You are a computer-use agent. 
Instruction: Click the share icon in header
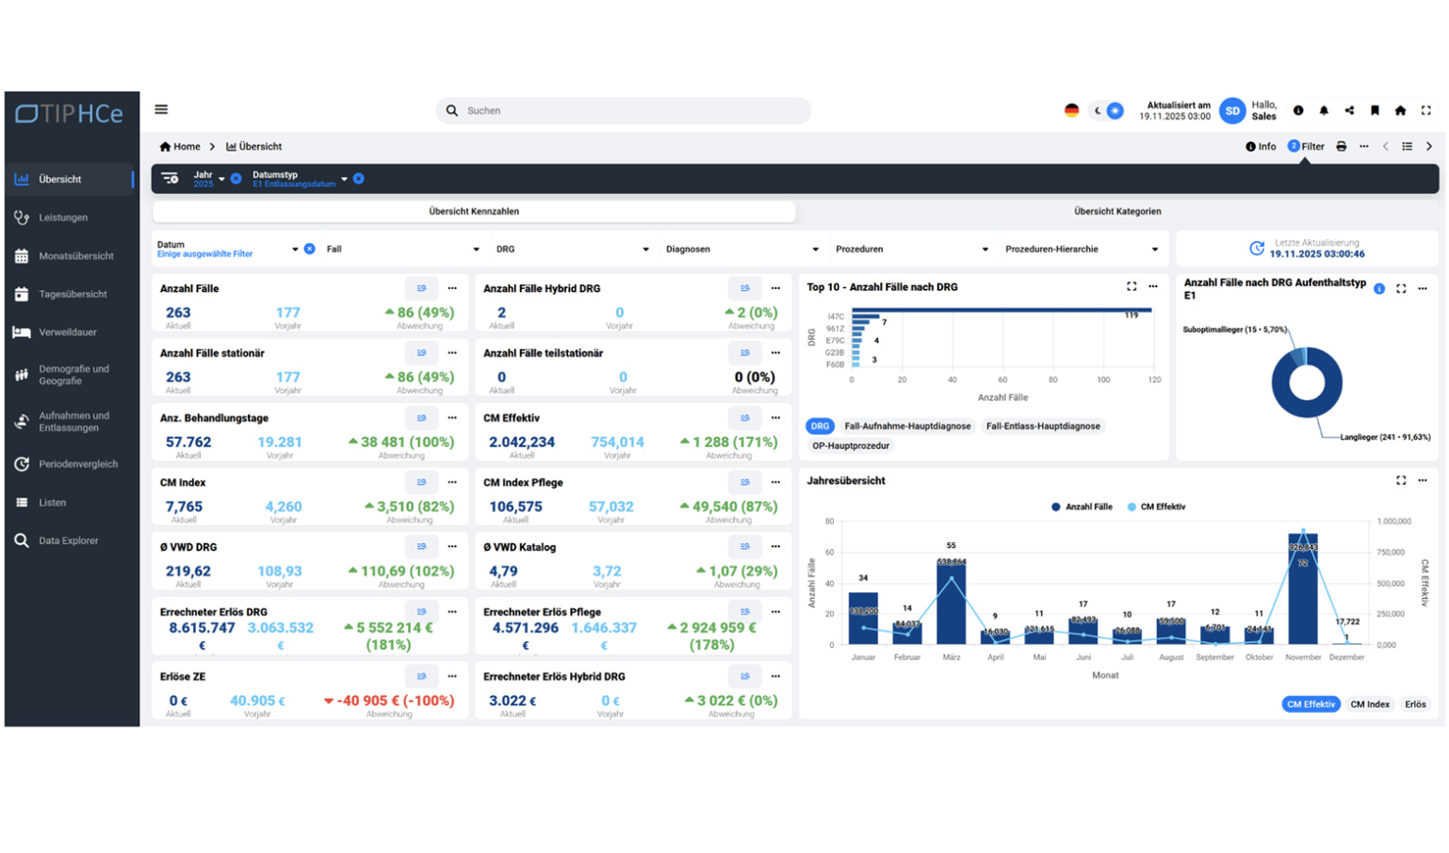tap(1349, 111)
